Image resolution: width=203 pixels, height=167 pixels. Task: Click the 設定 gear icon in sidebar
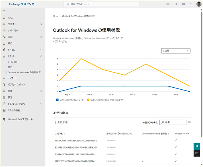pyautogui.click(x=4, y=97)
